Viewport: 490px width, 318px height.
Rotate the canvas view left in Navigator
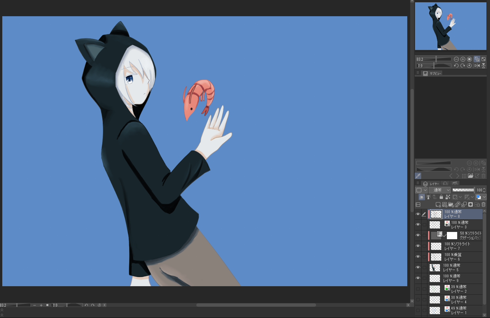tap(456, 66)
